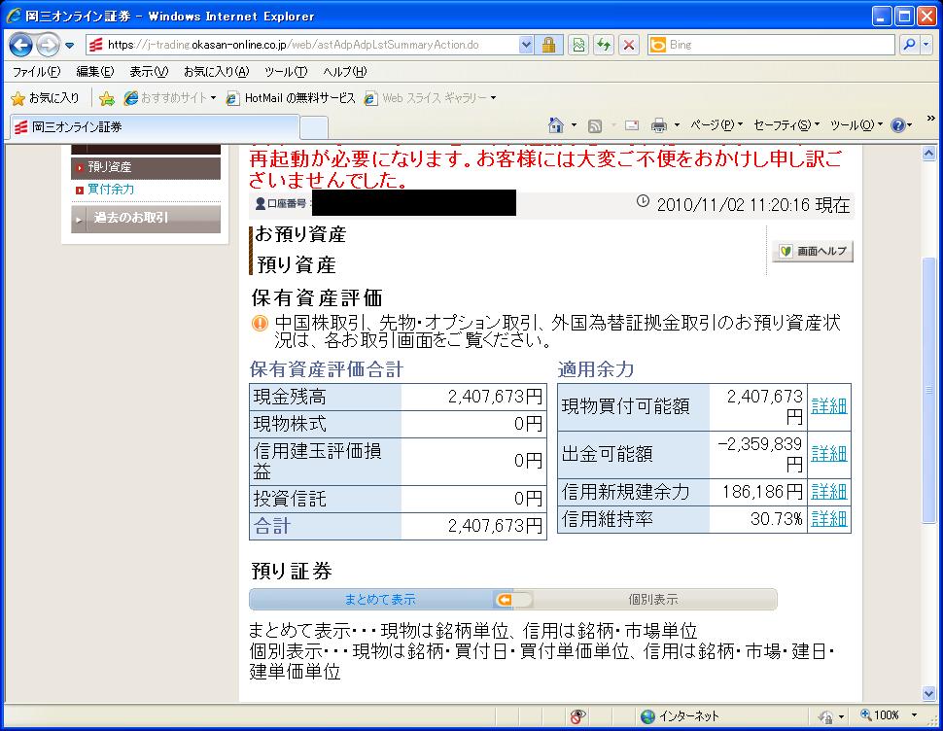Open the セーフティ(S) command menu
This screenshot has width=943, height=731.
click(786, 125)
